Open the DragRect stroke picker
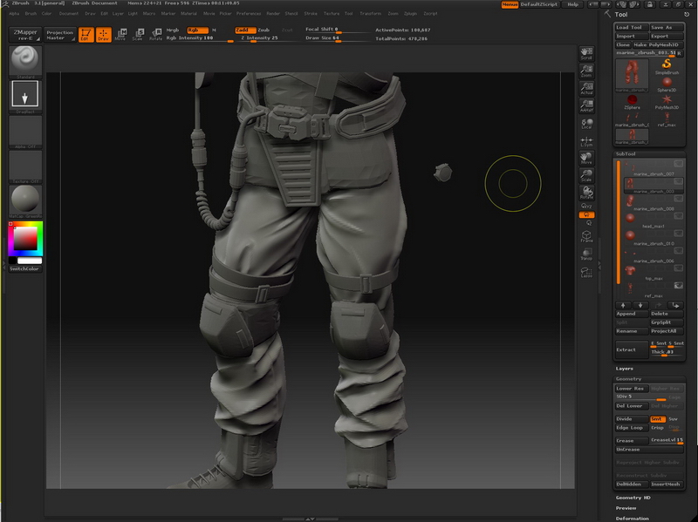698x522 pixels. pos(25,97)
